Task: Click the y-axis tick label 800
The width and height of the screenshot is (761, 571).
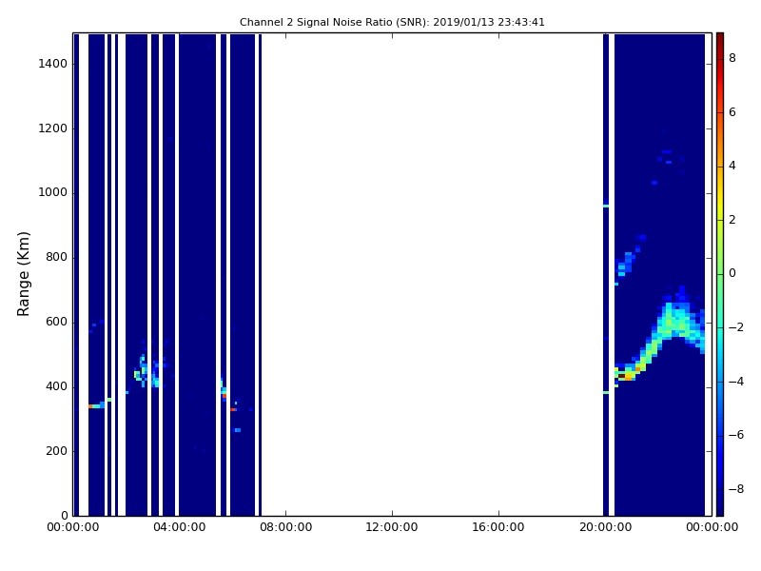Action: coord(56,257)
